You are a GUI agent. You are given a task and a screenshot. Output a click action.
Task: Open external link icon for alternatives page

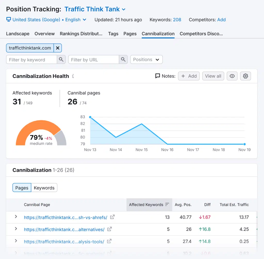110,229
